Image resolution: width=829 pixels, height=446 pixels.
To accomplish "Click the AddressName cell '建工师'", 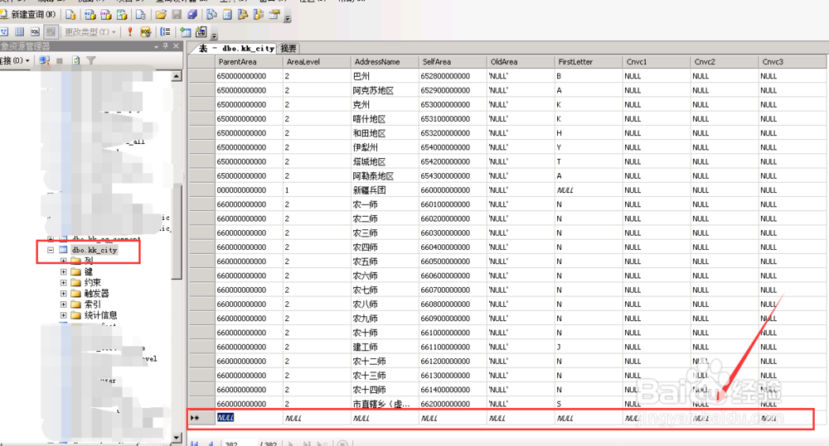I will 385,347.
